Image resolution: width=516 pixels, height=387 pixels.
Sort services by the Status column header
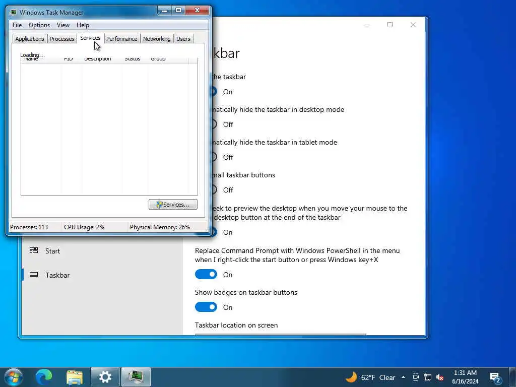135,59
